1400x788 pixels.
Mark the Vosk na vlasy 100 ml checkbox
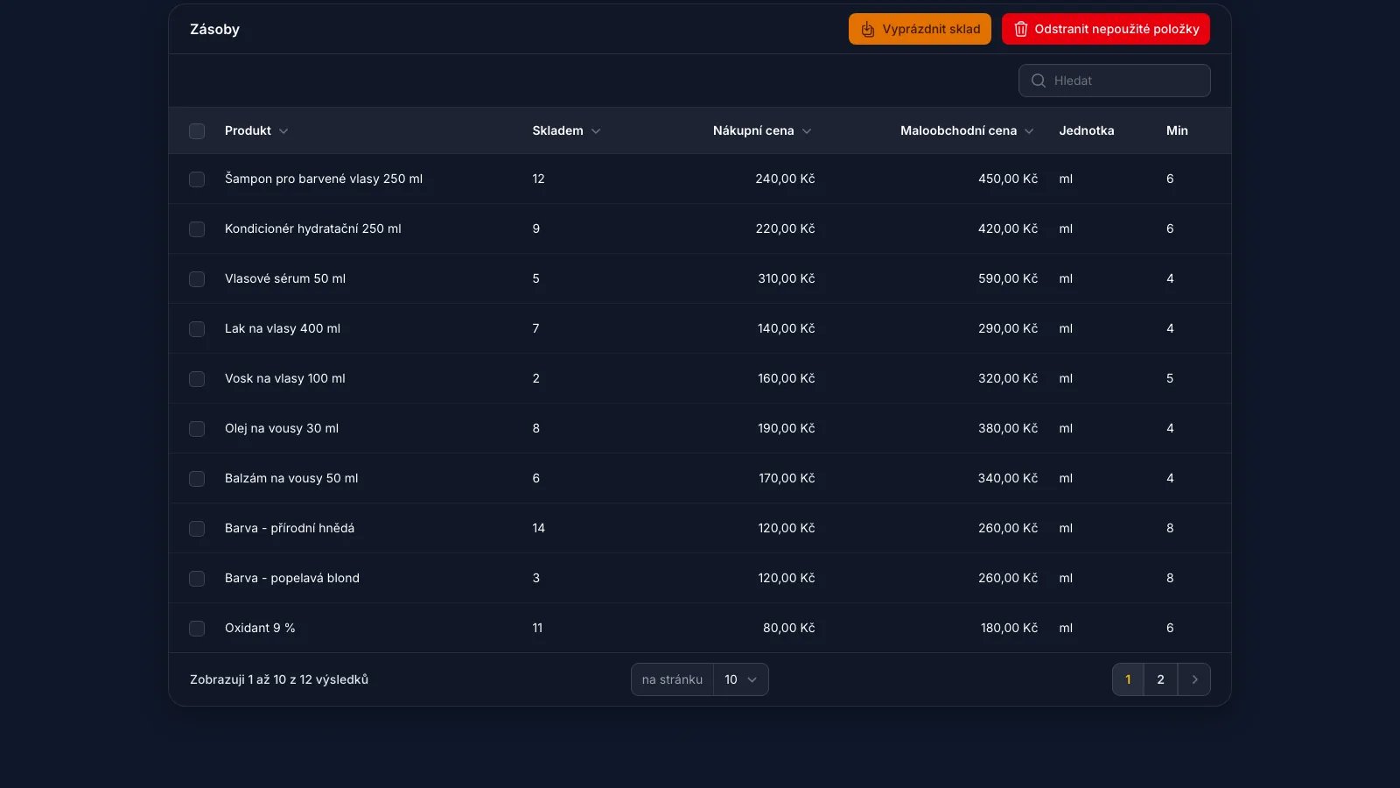pos(197,379)
